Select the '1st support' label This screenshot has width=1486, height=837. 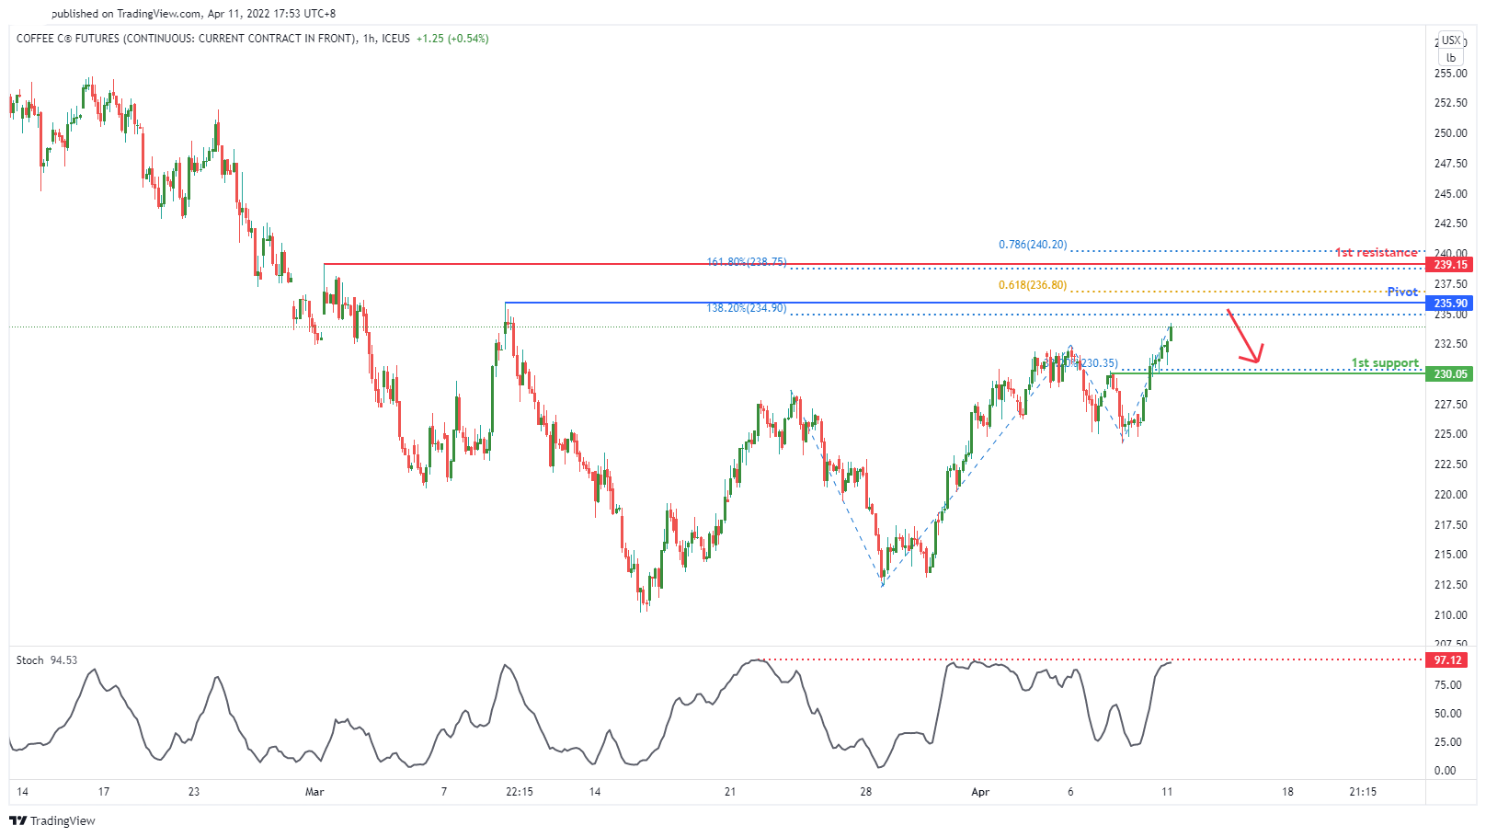[x=1385, y=363]
